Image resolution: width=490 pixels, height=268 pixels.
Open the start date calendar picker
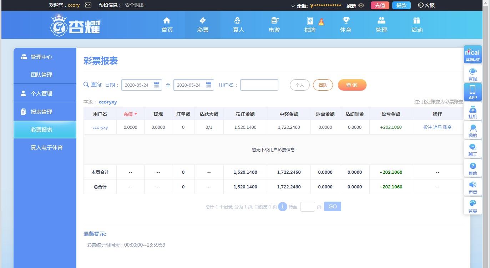[156, 85]
